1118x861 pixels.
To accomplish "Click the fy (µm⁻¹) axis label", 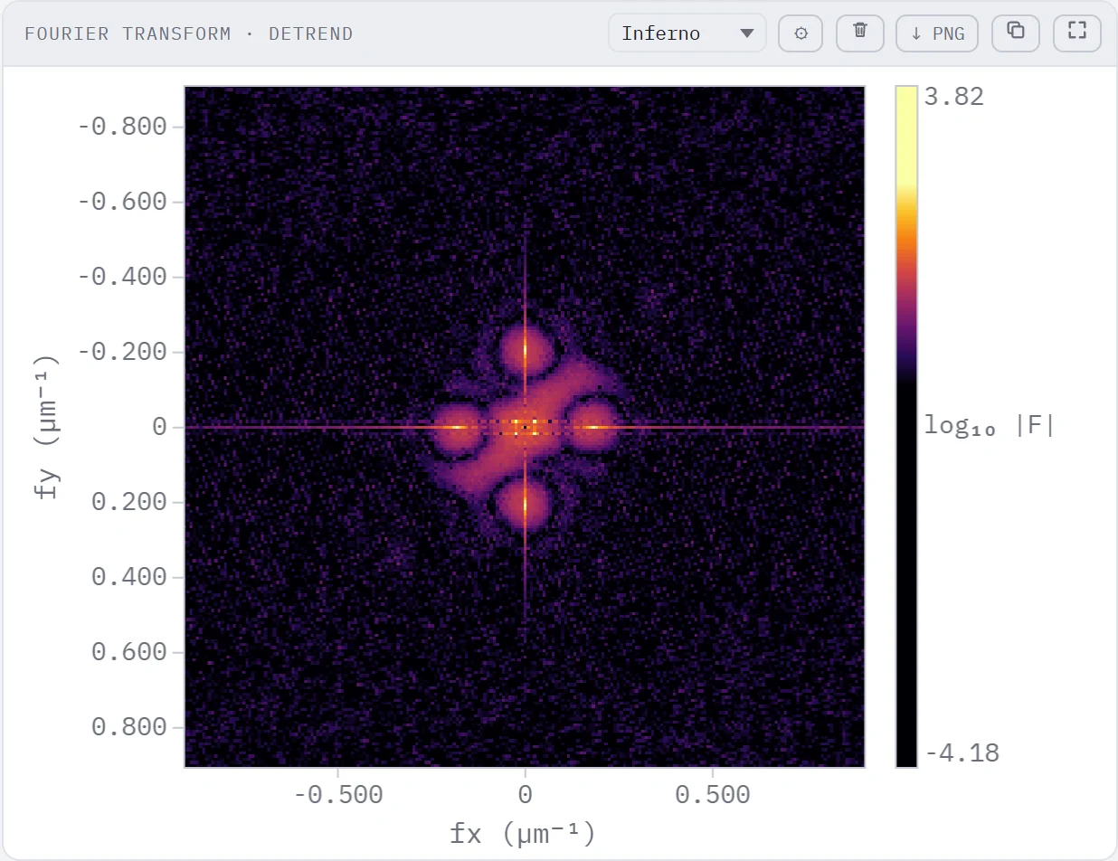I will (47, 427).
